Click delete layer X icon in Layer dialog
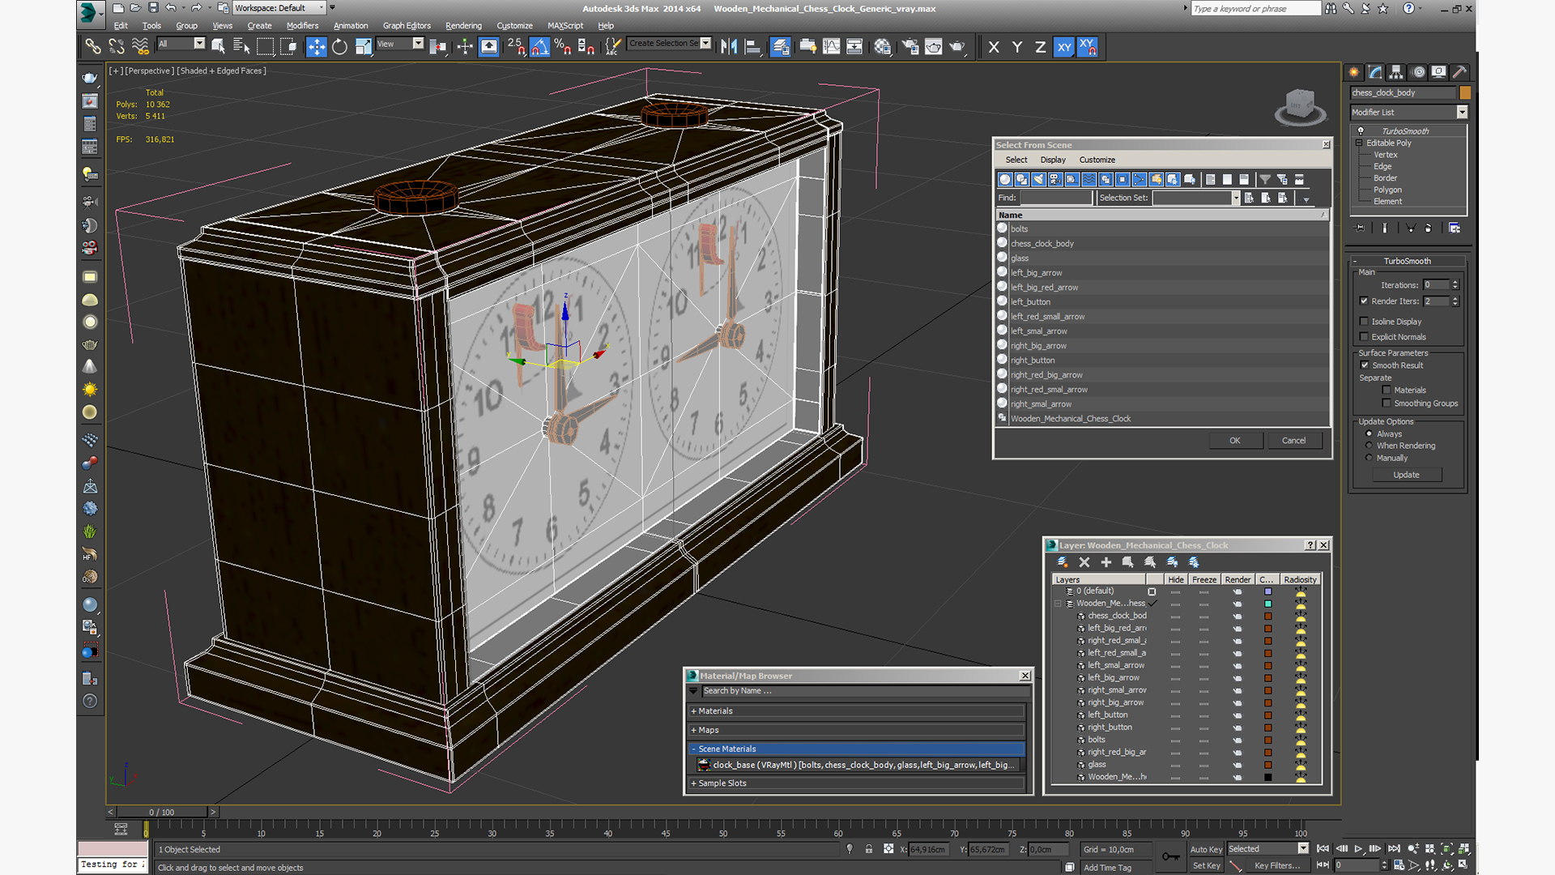 (x=1084, y=562)
